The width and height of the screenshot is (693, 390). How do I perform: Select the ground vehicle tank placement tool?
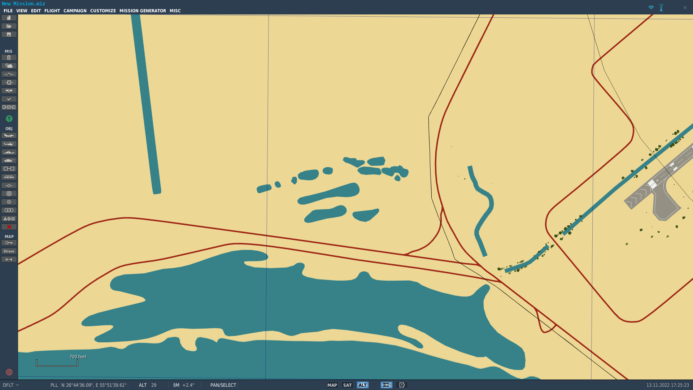(9, 160)
